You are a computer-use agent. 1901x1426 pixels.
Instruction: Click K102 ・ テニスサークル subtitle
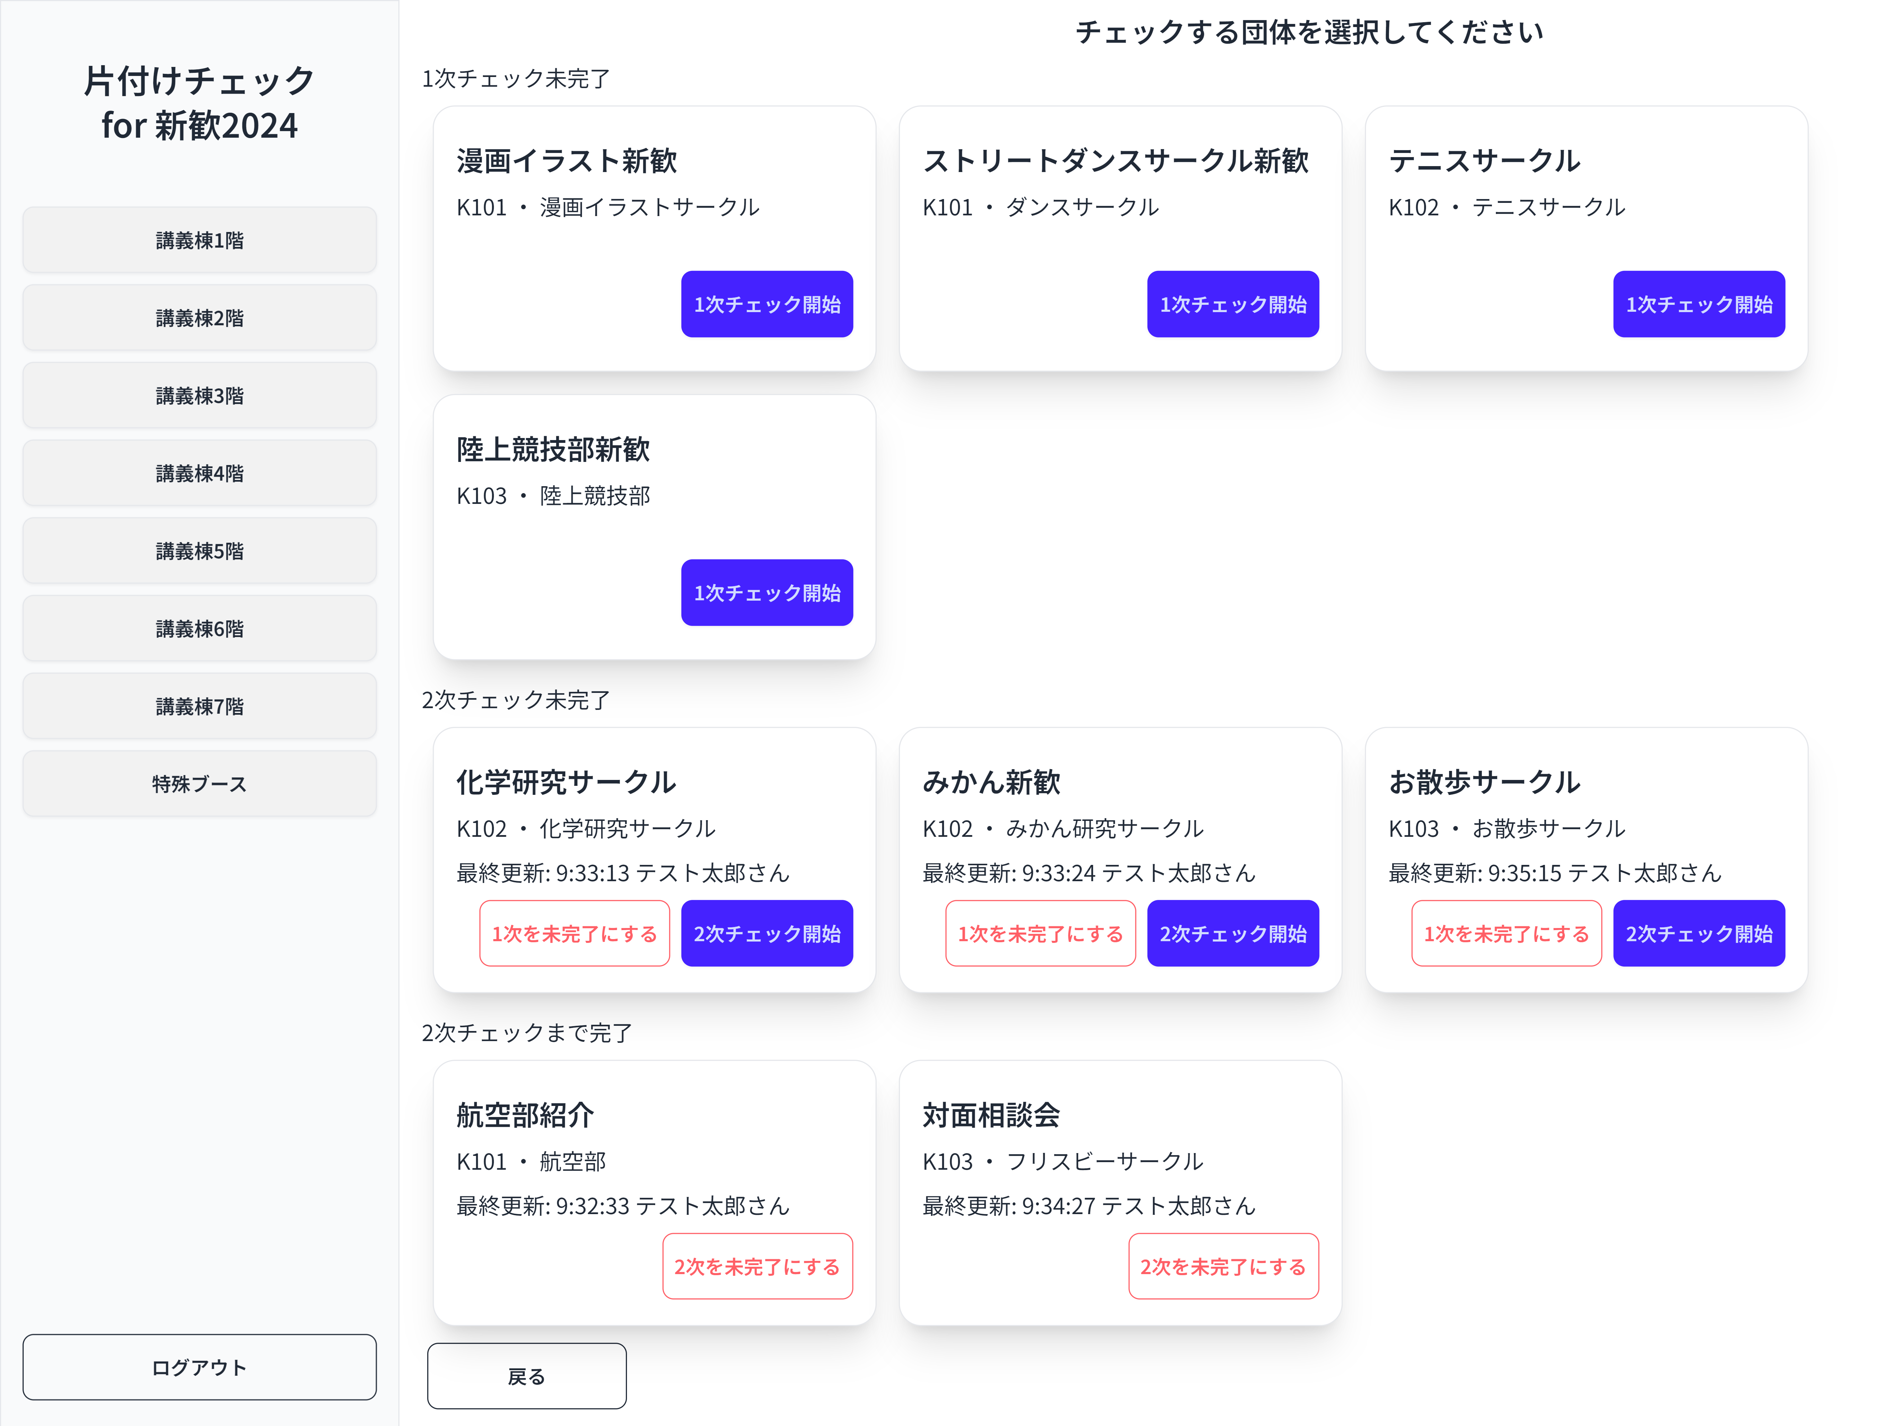click(1507, 207)
